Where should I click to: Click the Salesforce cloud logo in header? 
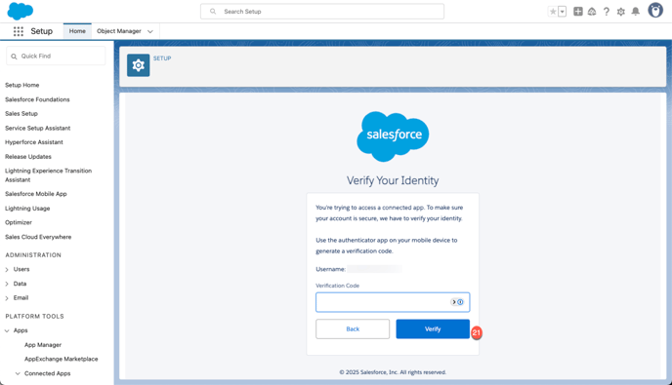[x=21, y=11]
